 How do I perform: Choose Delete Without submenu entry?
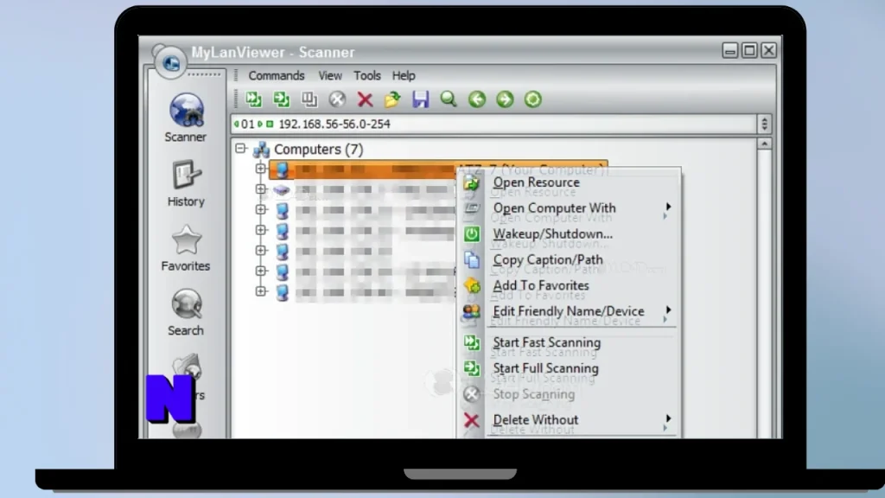click(569, 420)
